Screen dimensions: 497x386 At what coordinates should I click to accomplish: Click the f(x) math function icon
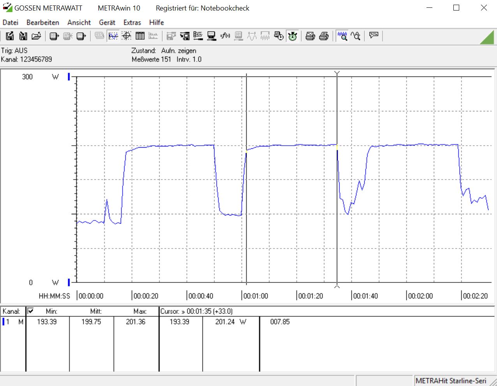(225, 36)
